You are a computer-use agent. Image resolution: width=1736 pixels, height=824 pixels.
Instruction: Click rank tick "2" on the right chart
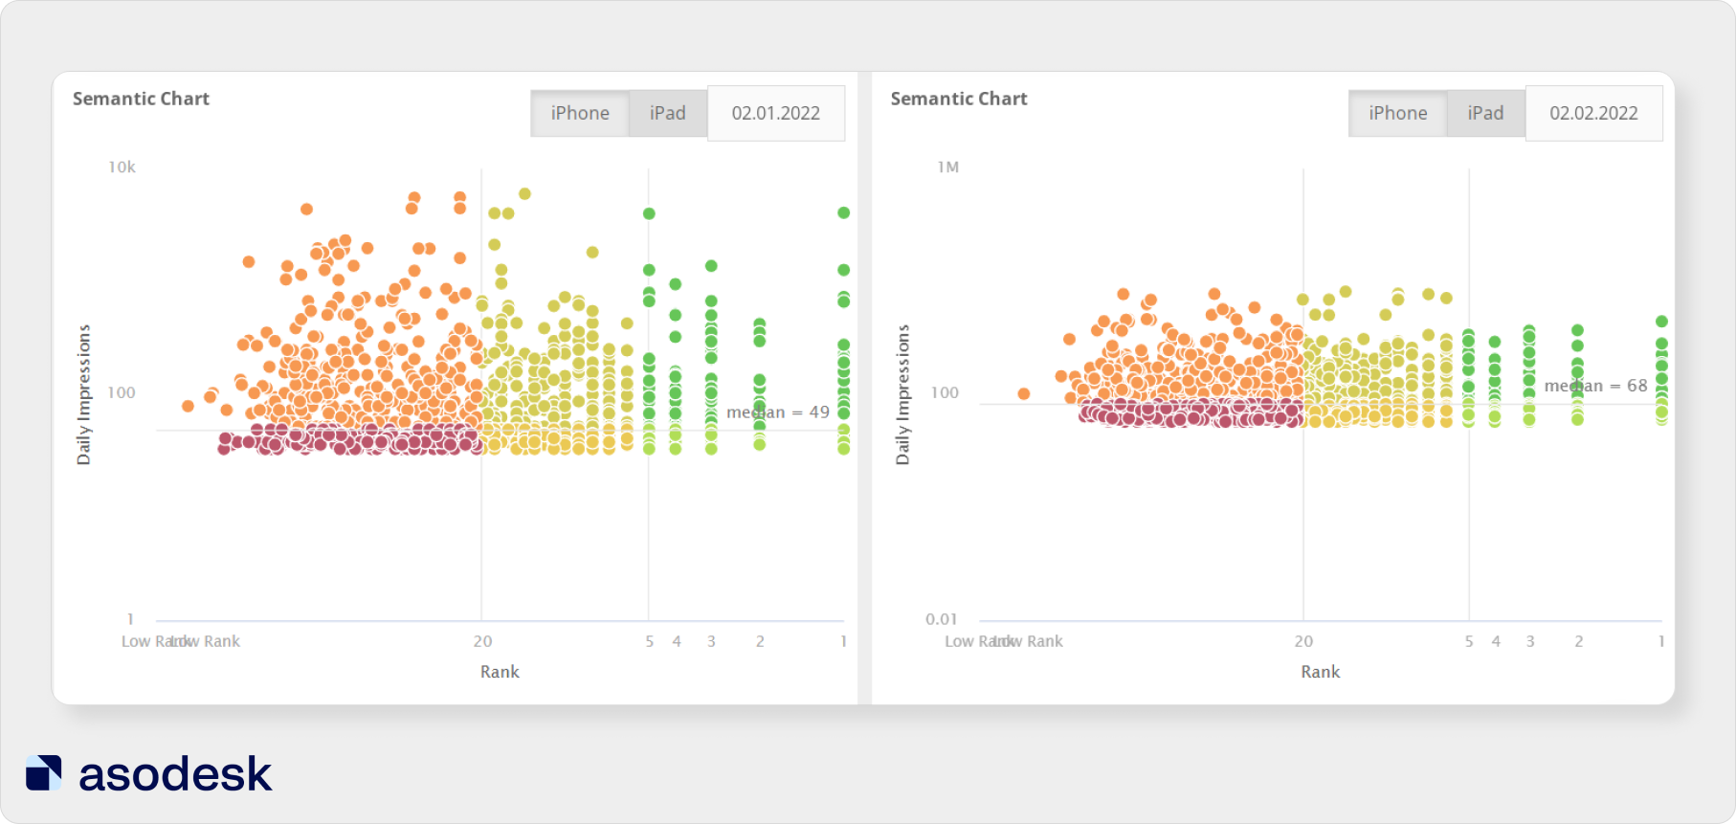click(1579, 641)
